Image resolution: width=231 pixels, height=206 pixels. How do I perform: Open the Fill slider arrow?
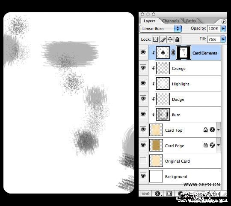tap(223, 39)
